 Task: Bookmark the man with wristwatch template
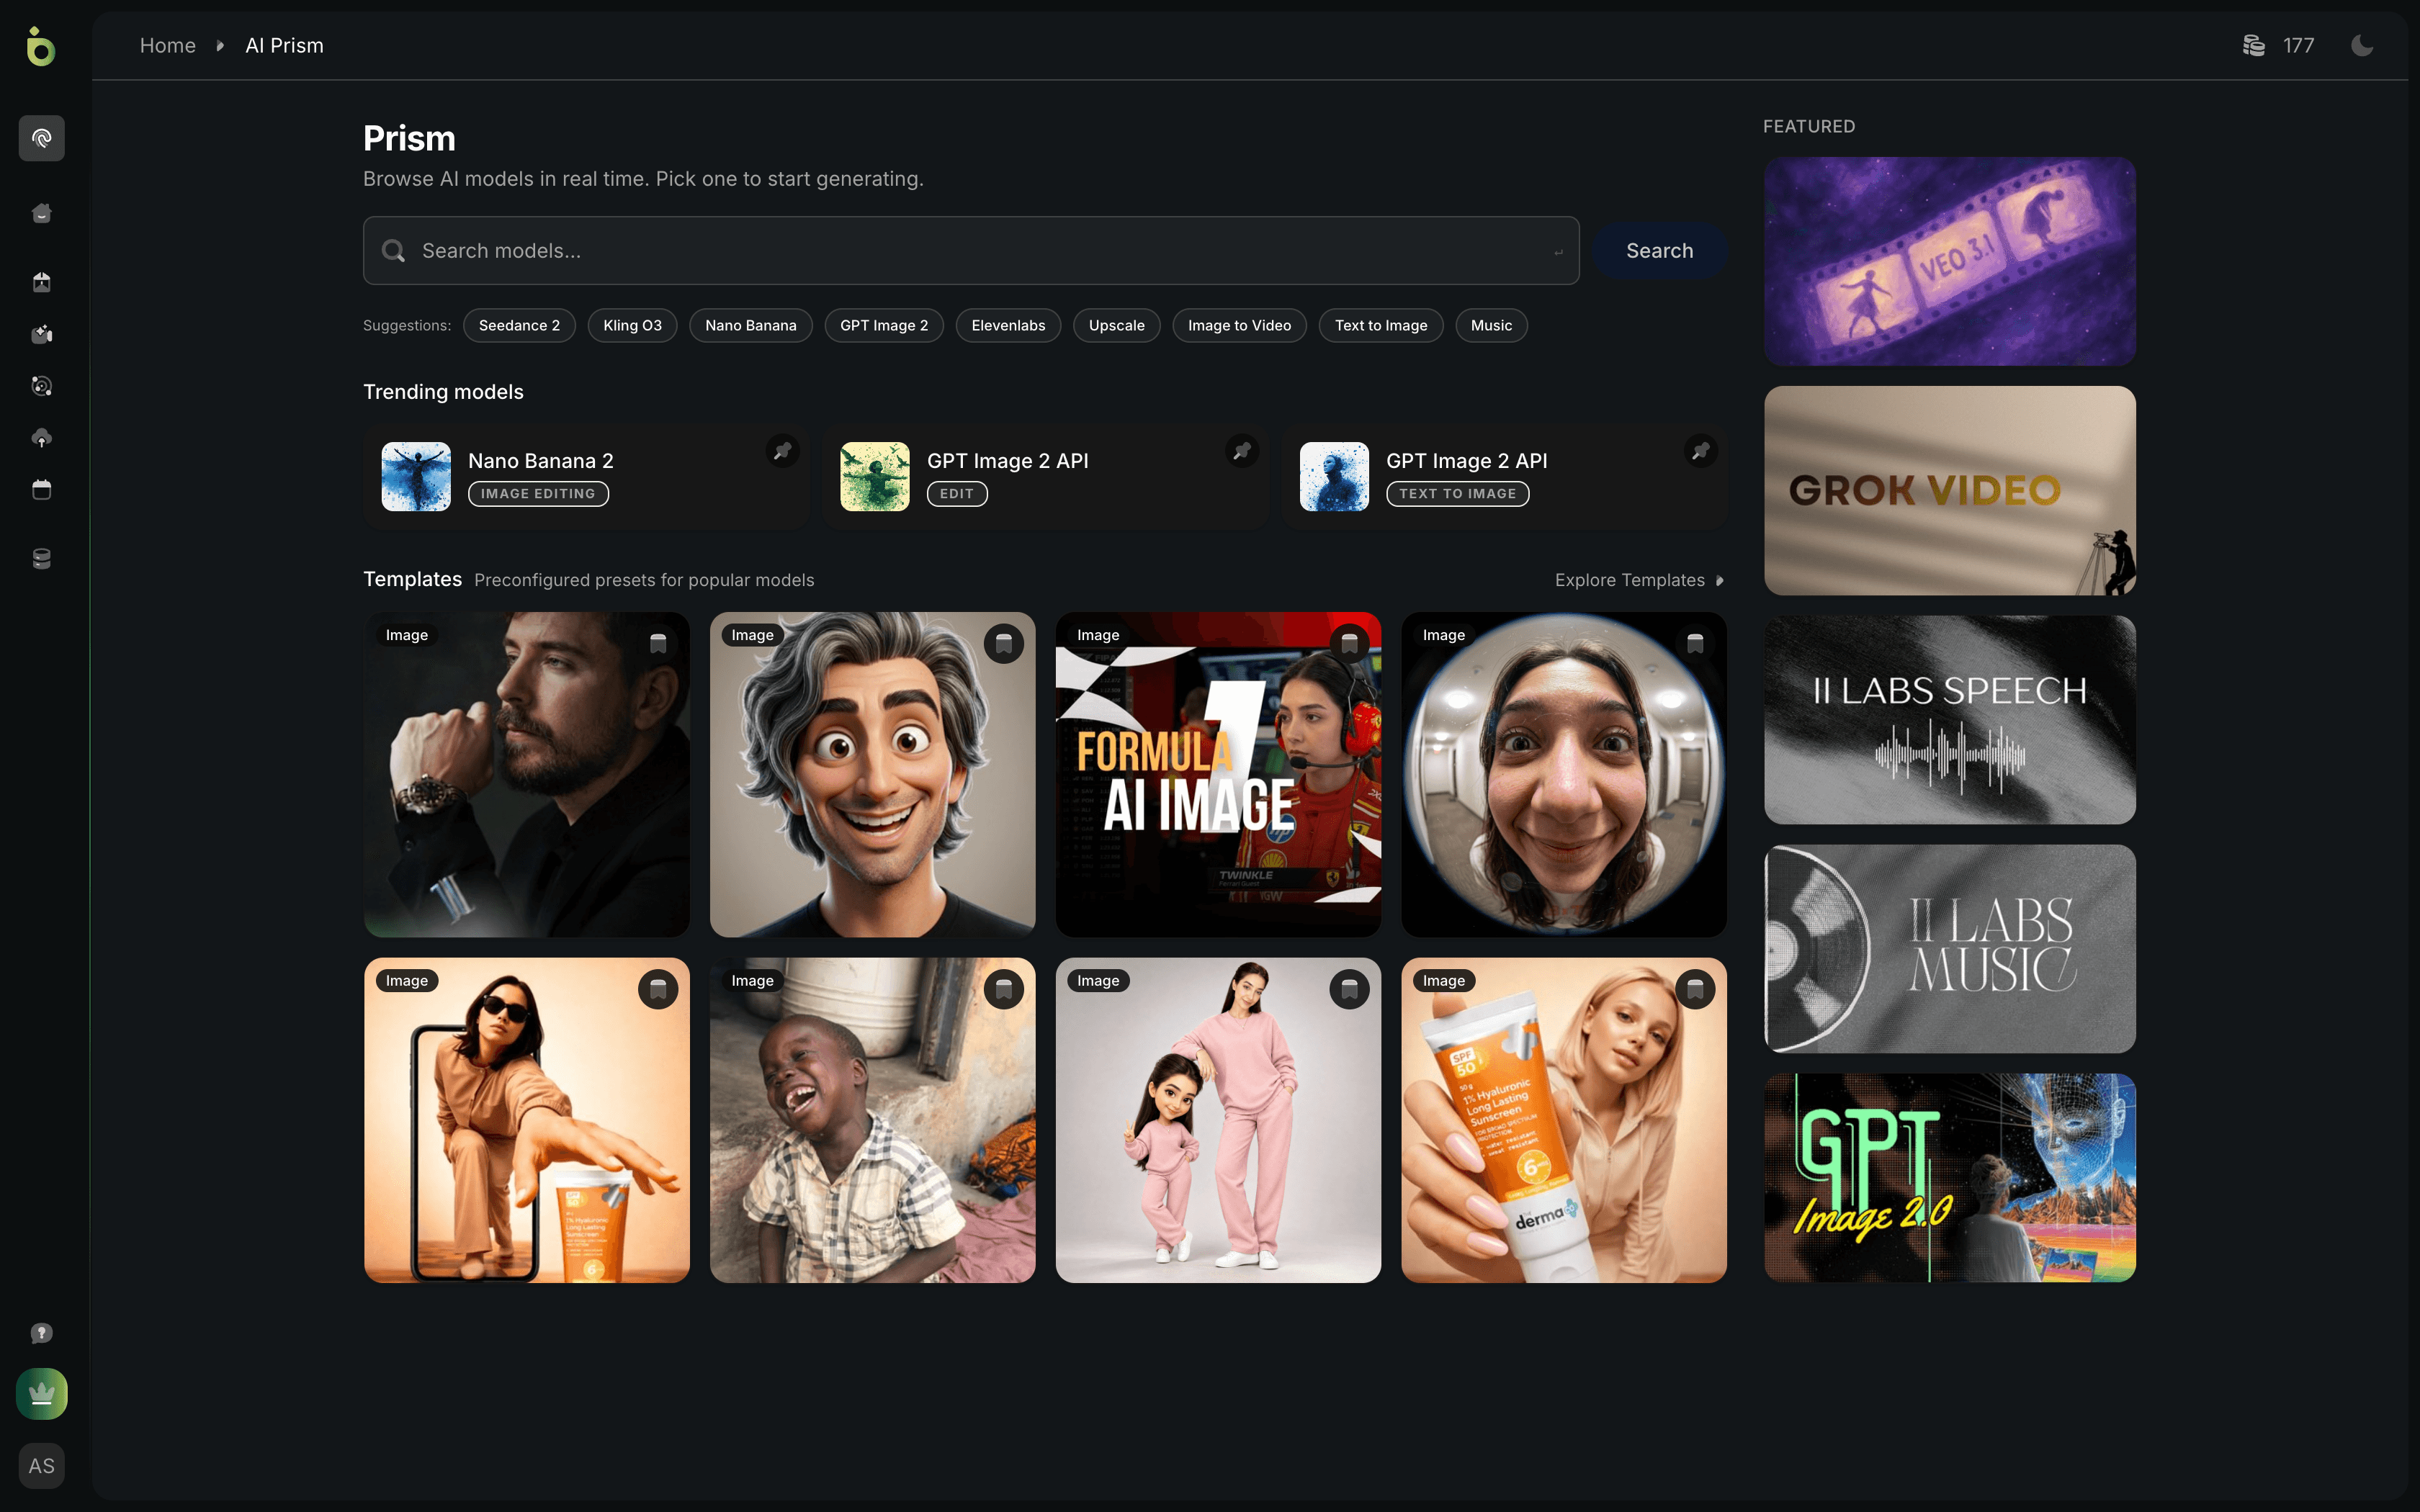click(x=658, y=643)
